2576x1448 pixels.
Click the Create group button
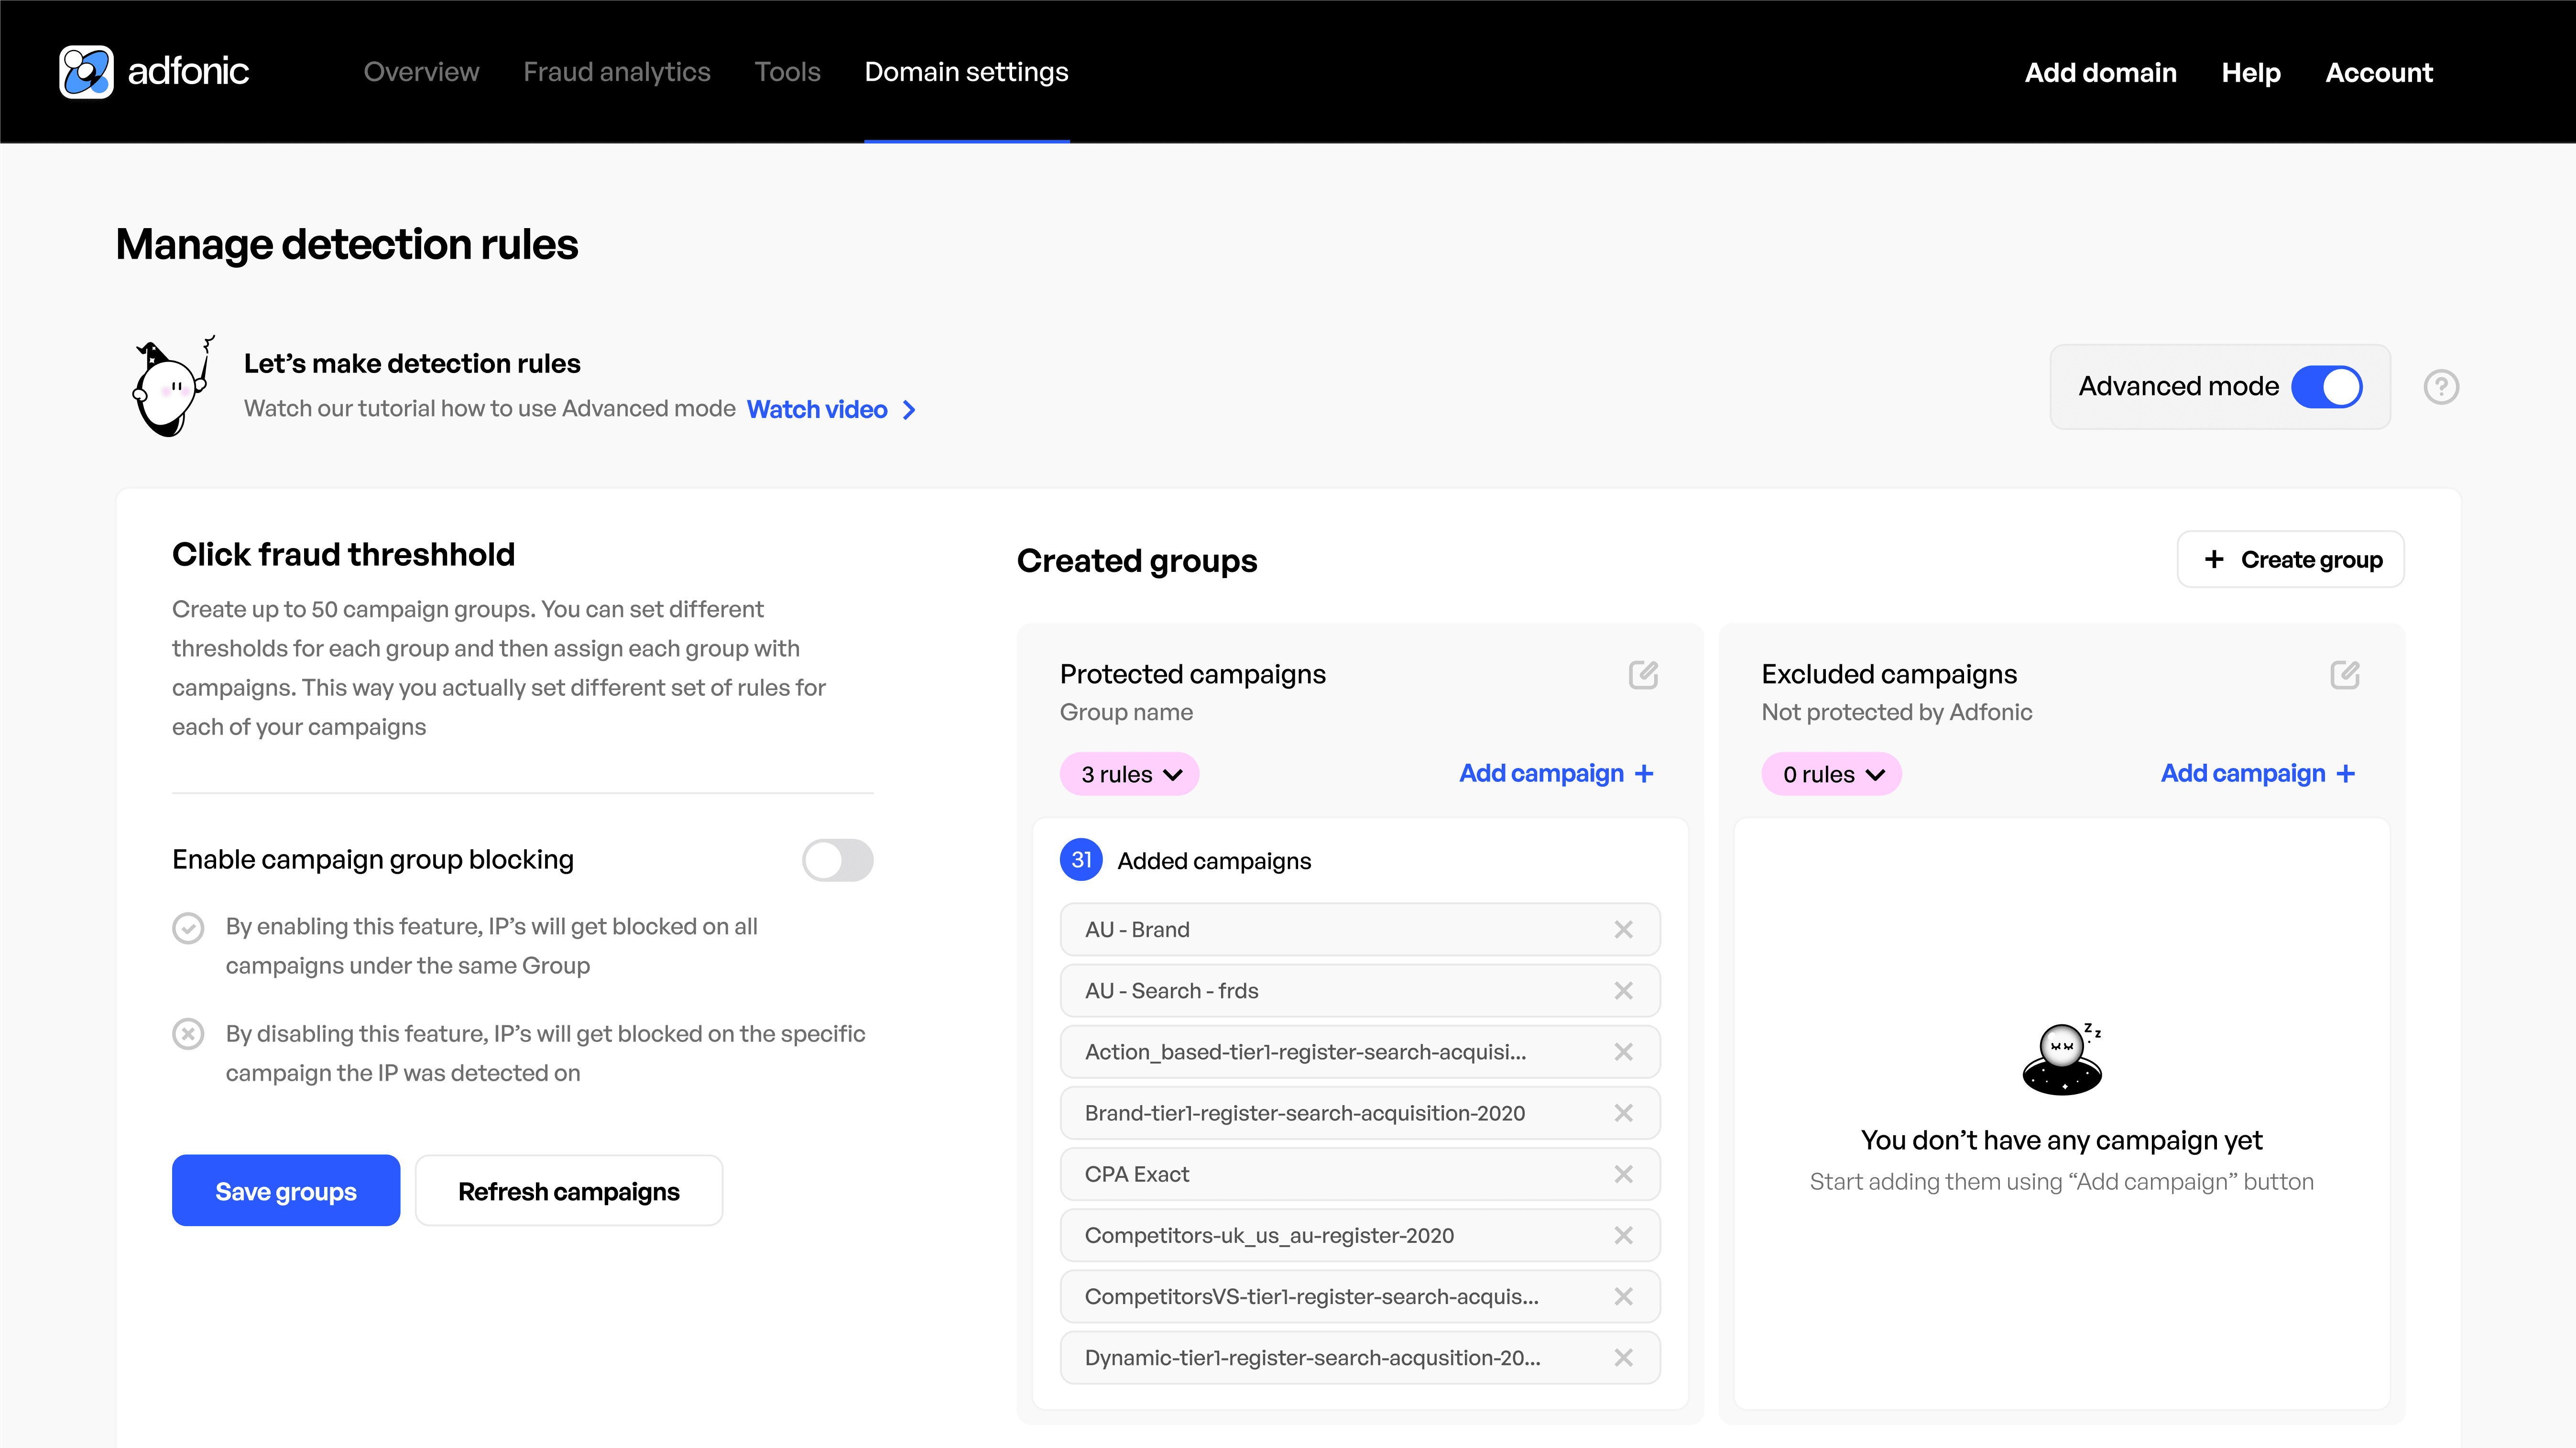[2290, 559]
